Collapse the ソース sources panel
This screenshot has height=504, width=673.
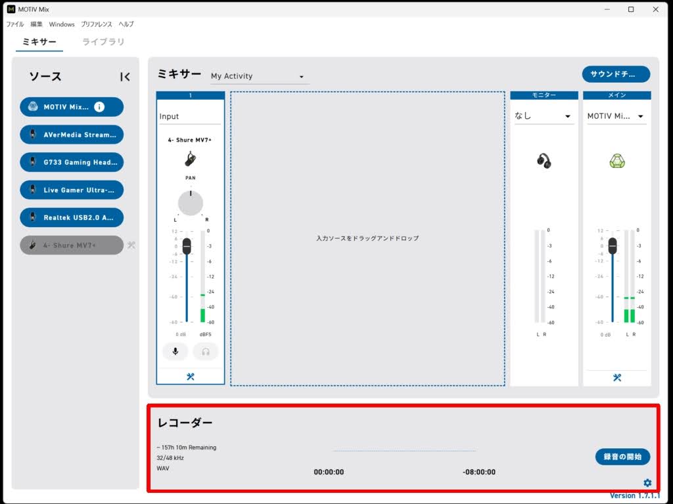click(125, 77)
